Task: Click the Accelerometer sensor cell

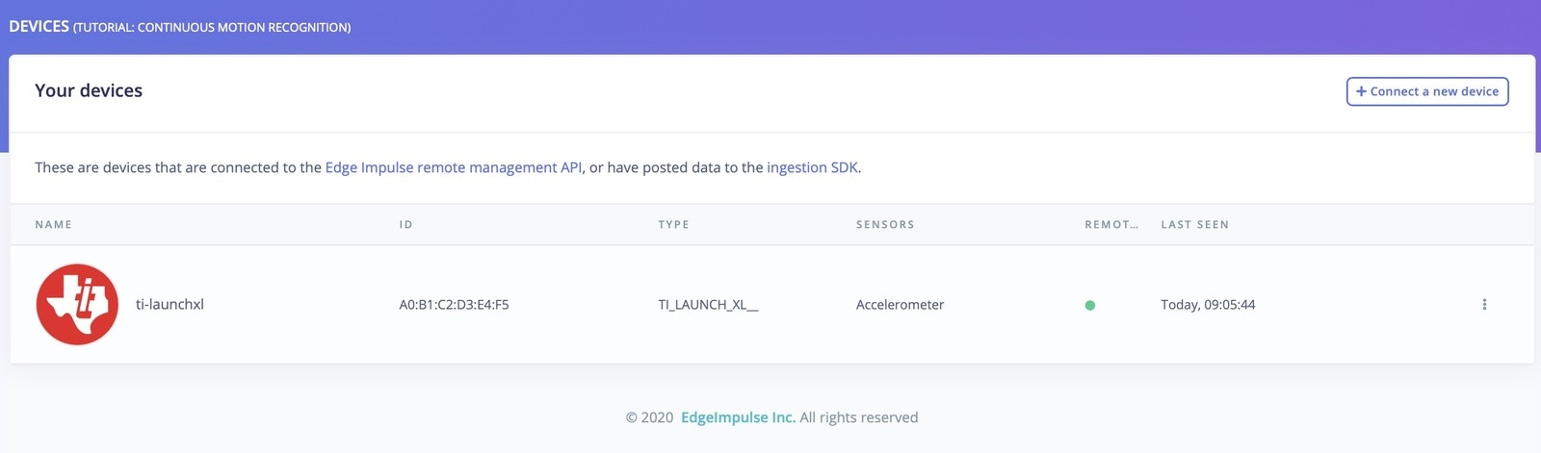Action: 900,304
